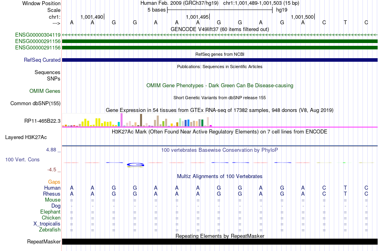This screenshot has height=251, width=378.
Task: Click the Zebrafish species alignment label
Action: point(50,230)
